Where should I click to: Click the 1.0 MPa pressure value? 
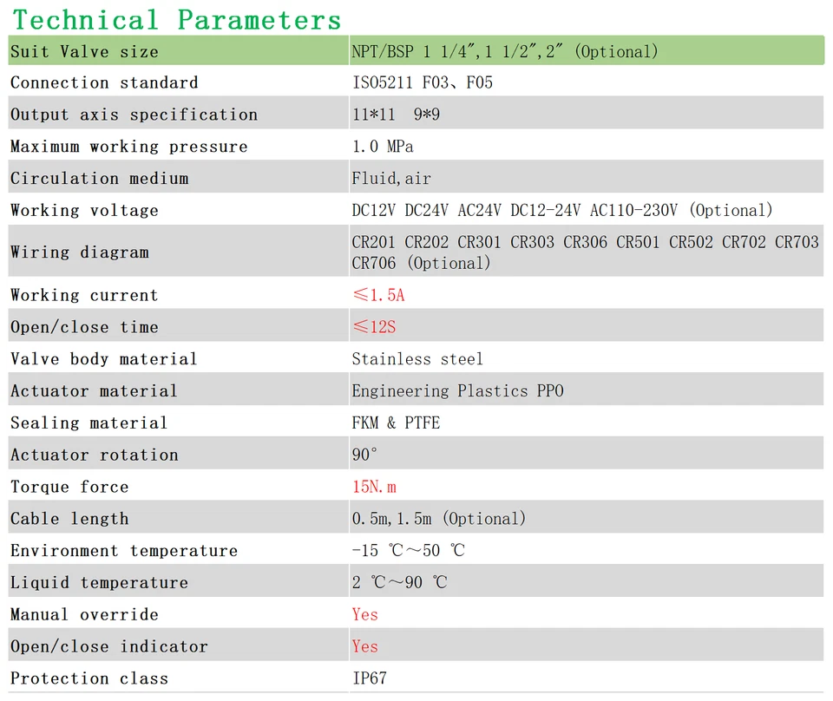click(x=383, y=147)
